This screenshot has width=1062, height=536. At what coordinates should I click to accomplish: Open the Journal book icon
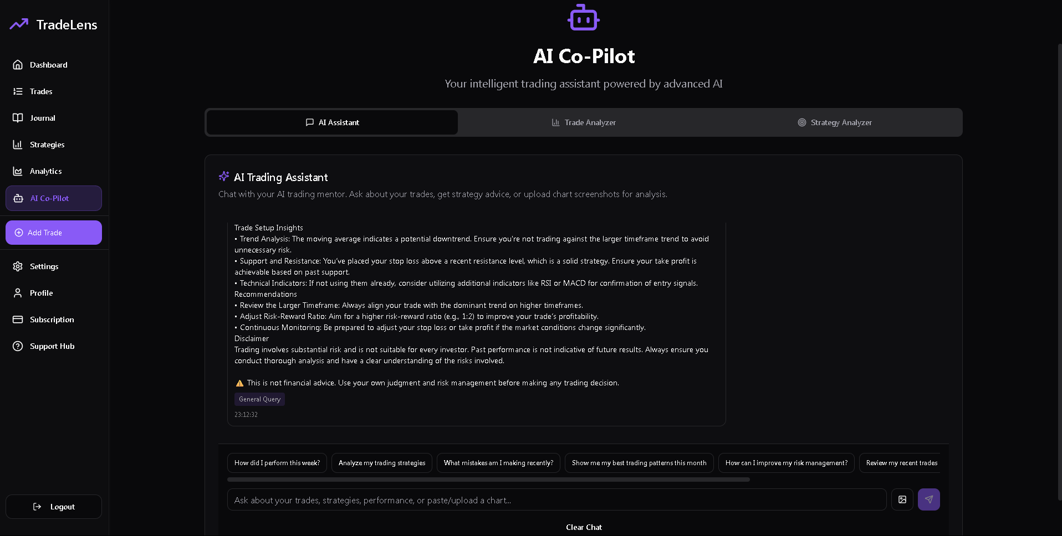click(18, 118)
